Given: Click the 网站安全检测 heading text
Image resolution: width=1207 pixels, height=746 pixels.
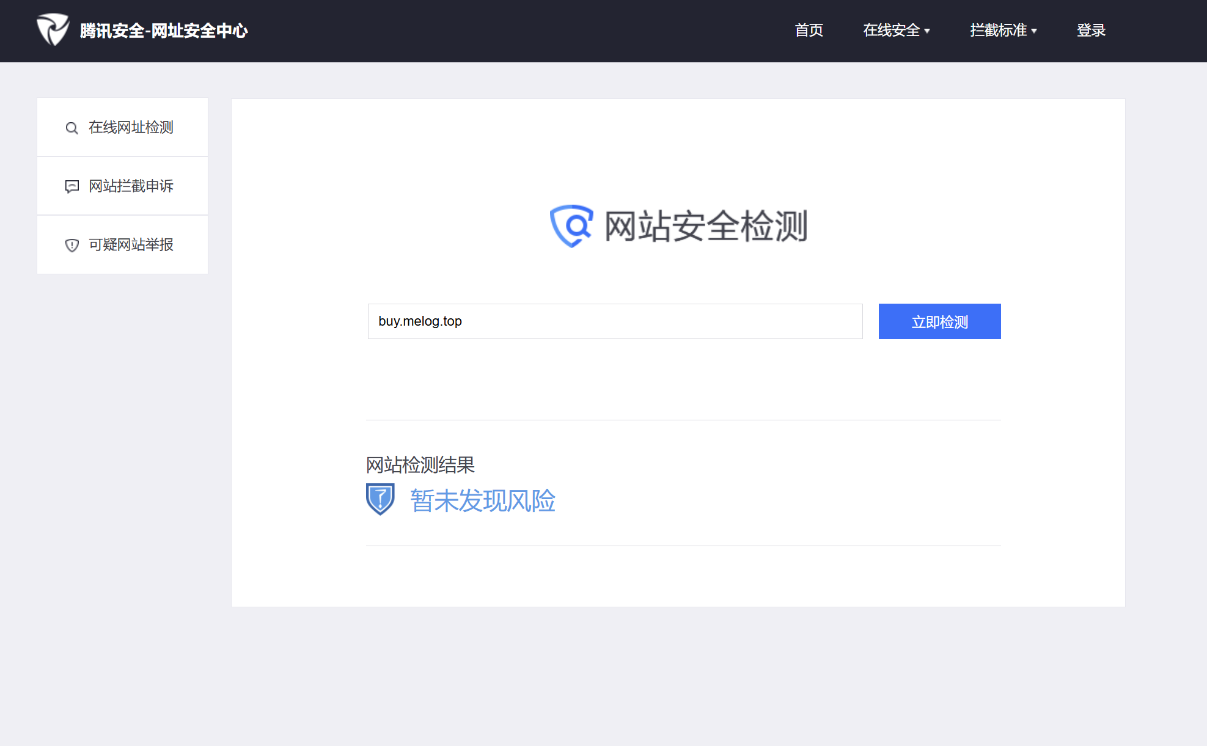Looking at the screenshot, I should tap(706, 226).
